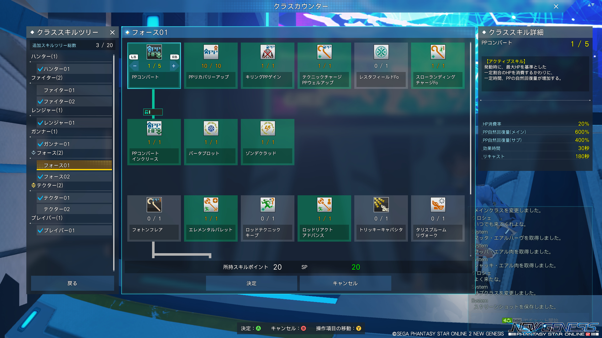
Task: Click the 効果時間 30秒 row
Action: (x=536, y=148)
